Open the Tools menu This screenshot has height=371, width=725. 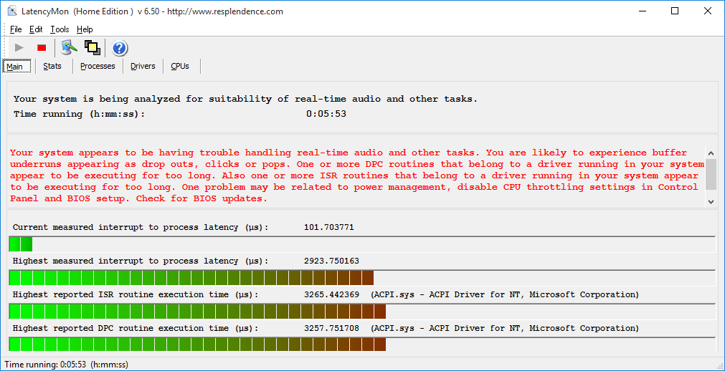tap(60, 29)
